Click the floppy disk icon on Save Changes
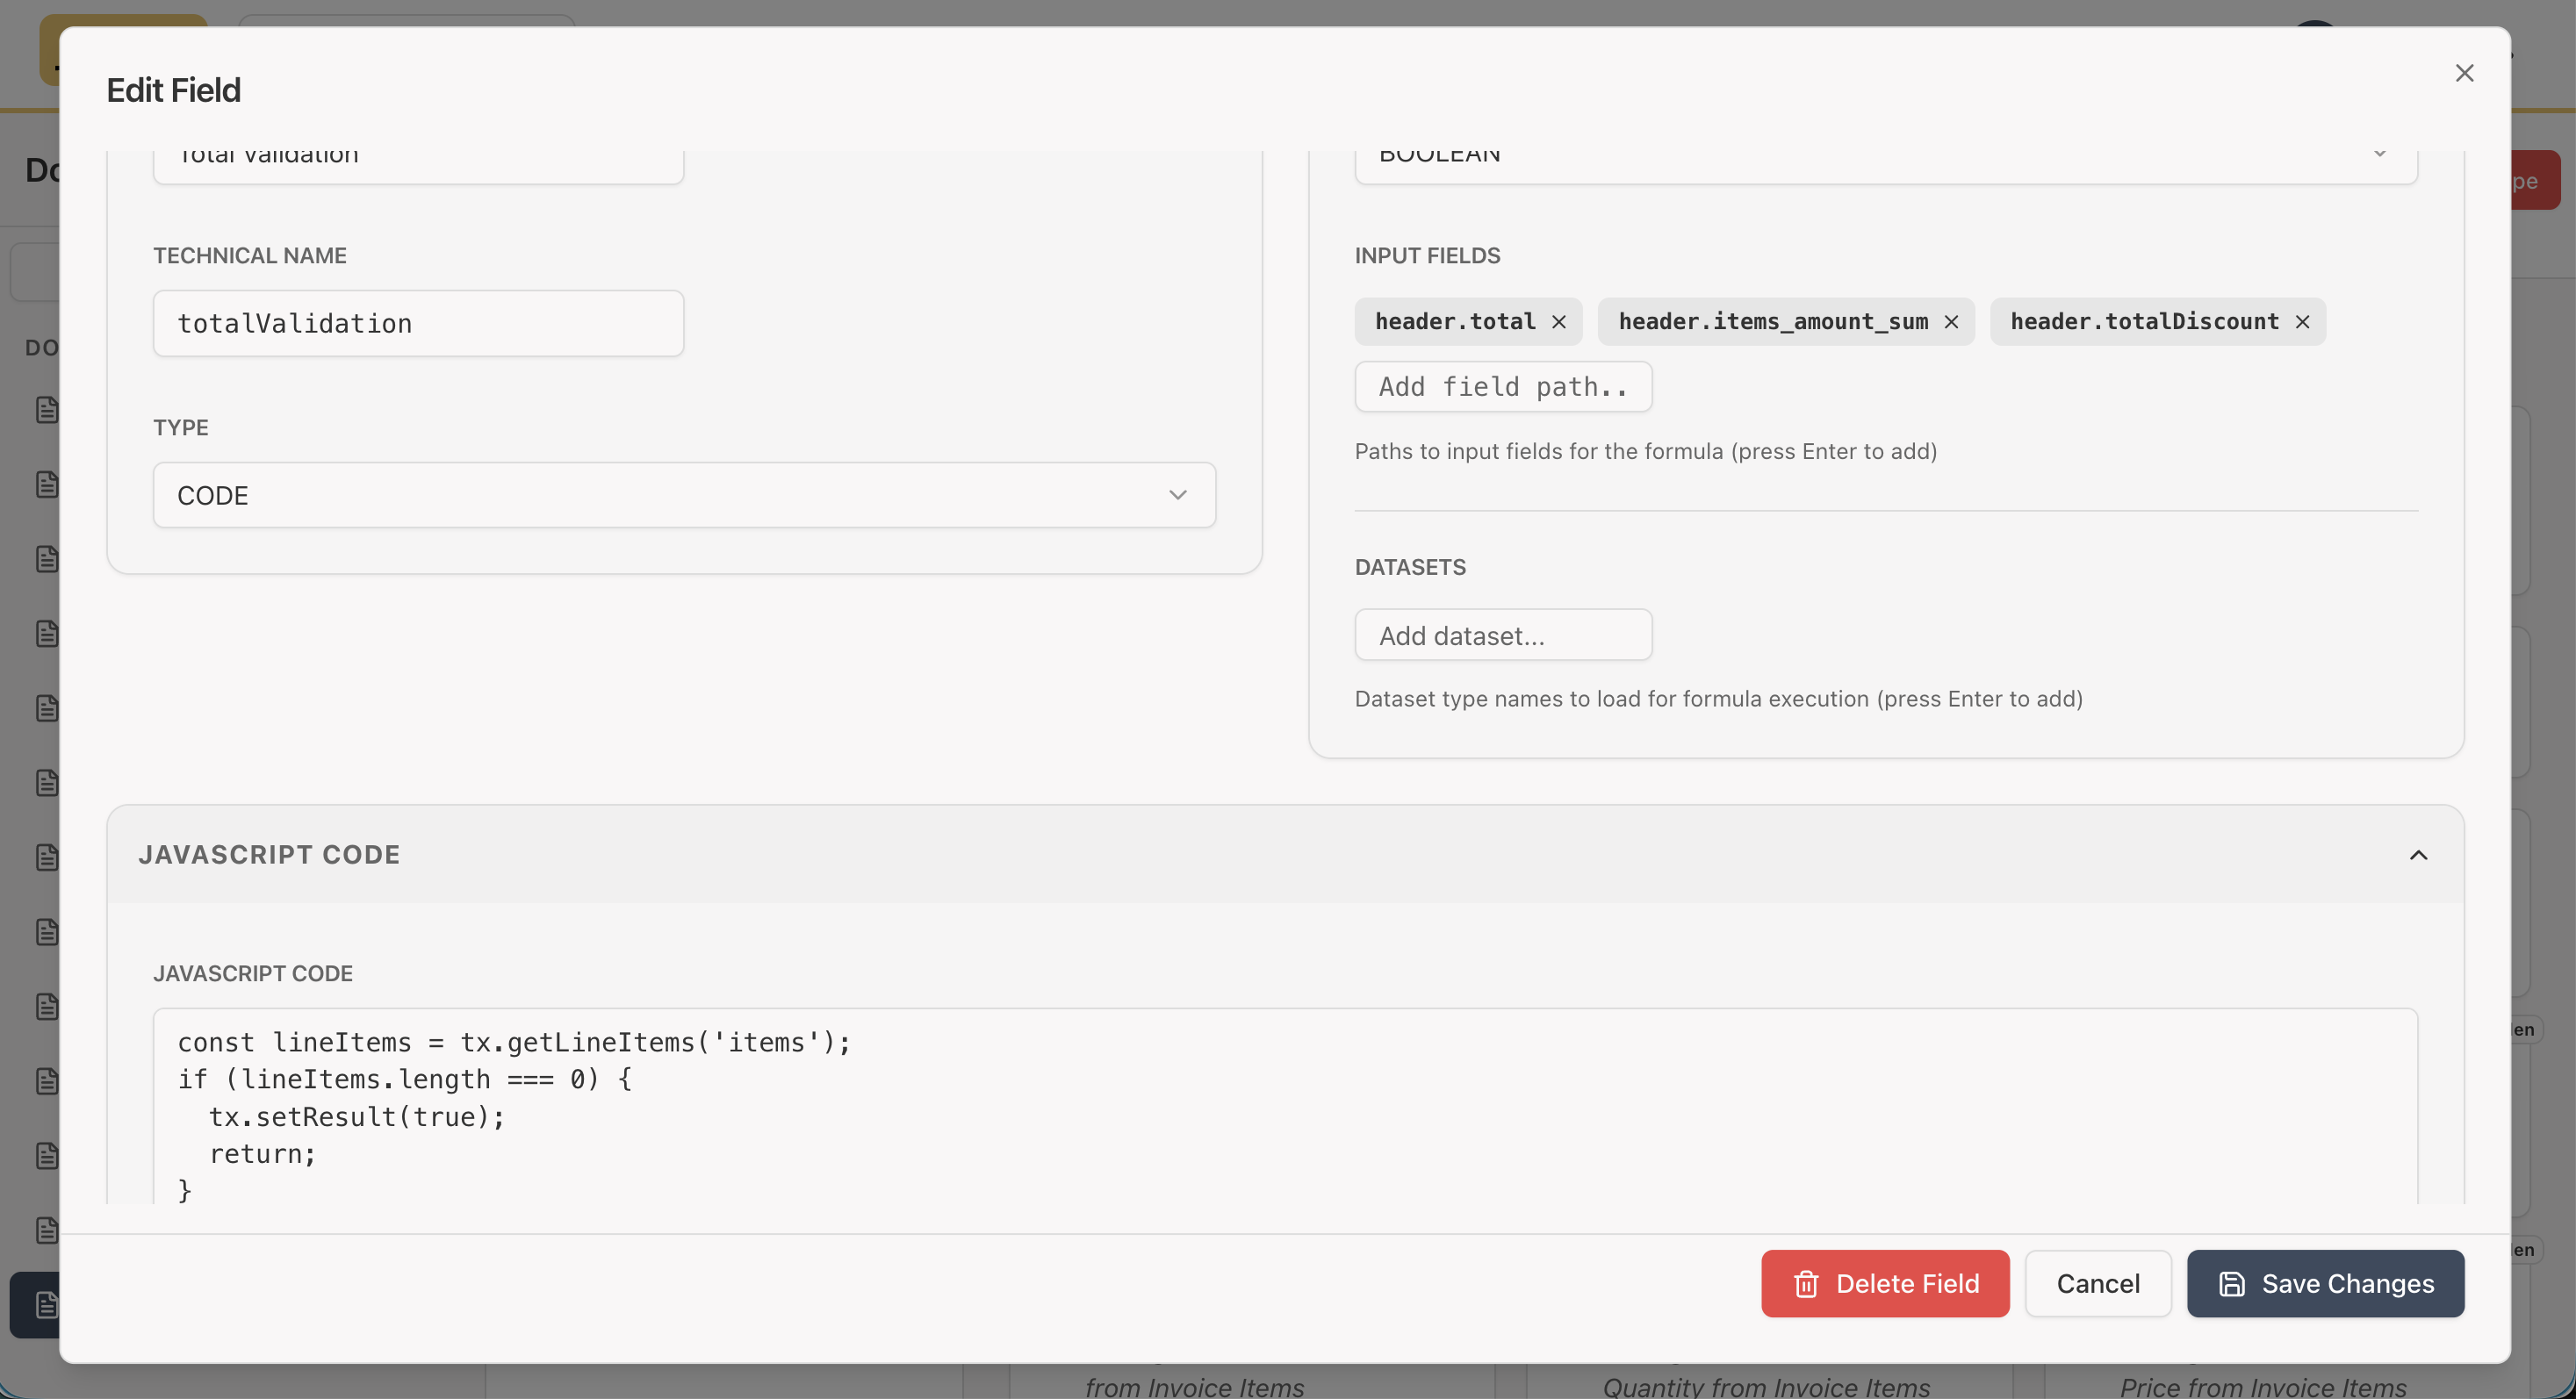 tap(2232, 1284)
